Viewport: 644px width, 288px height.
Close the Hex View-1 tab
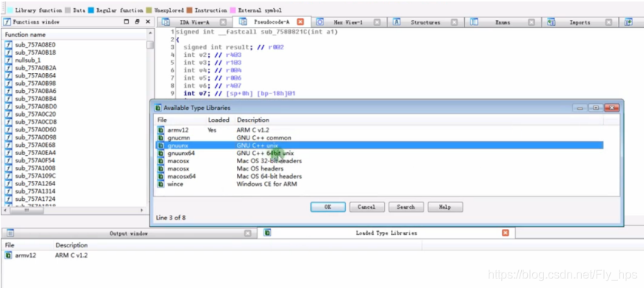tap(377, 23)
